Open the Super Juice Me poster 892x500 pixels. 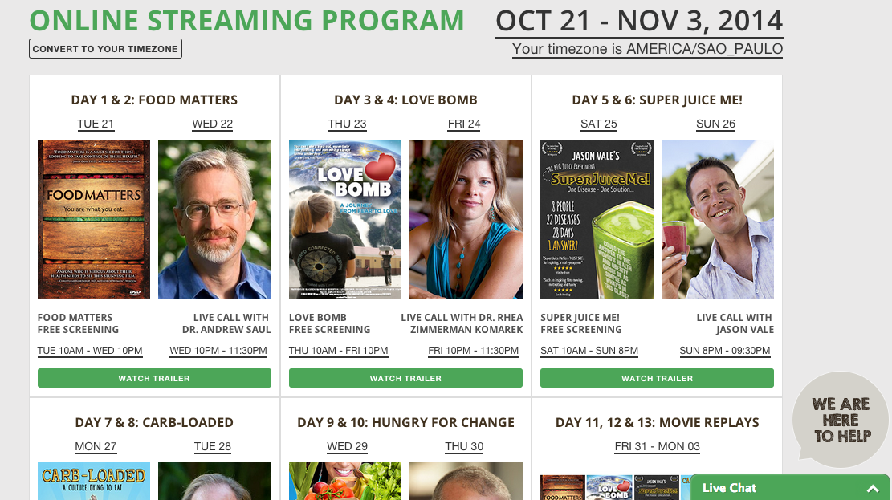(597, 219)
